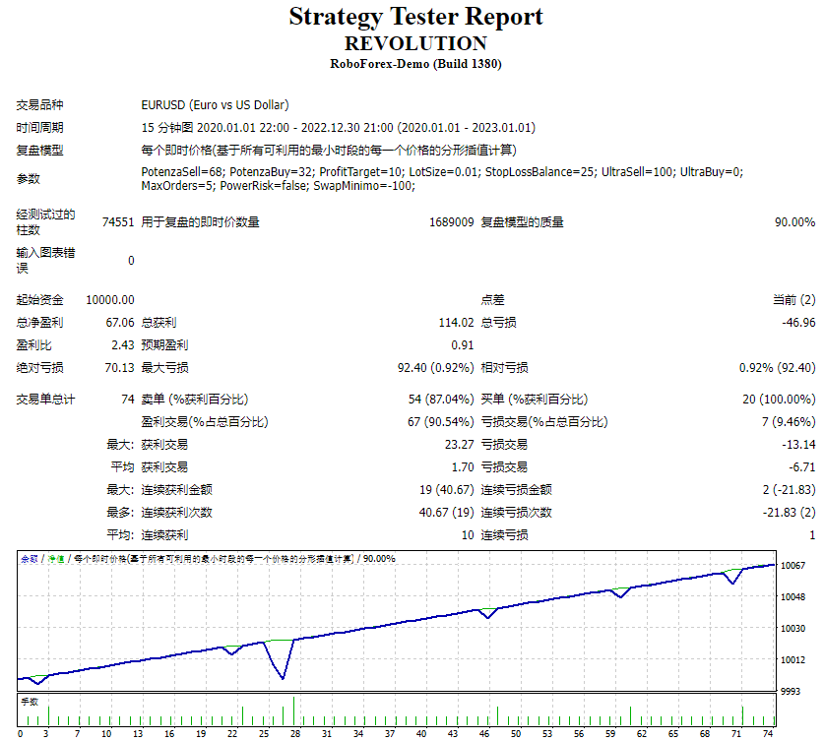This screenshot has width=824, height=741.
Task: Click the tallest lot-size bar near trade 28
Action: click(x=293, y=711)
